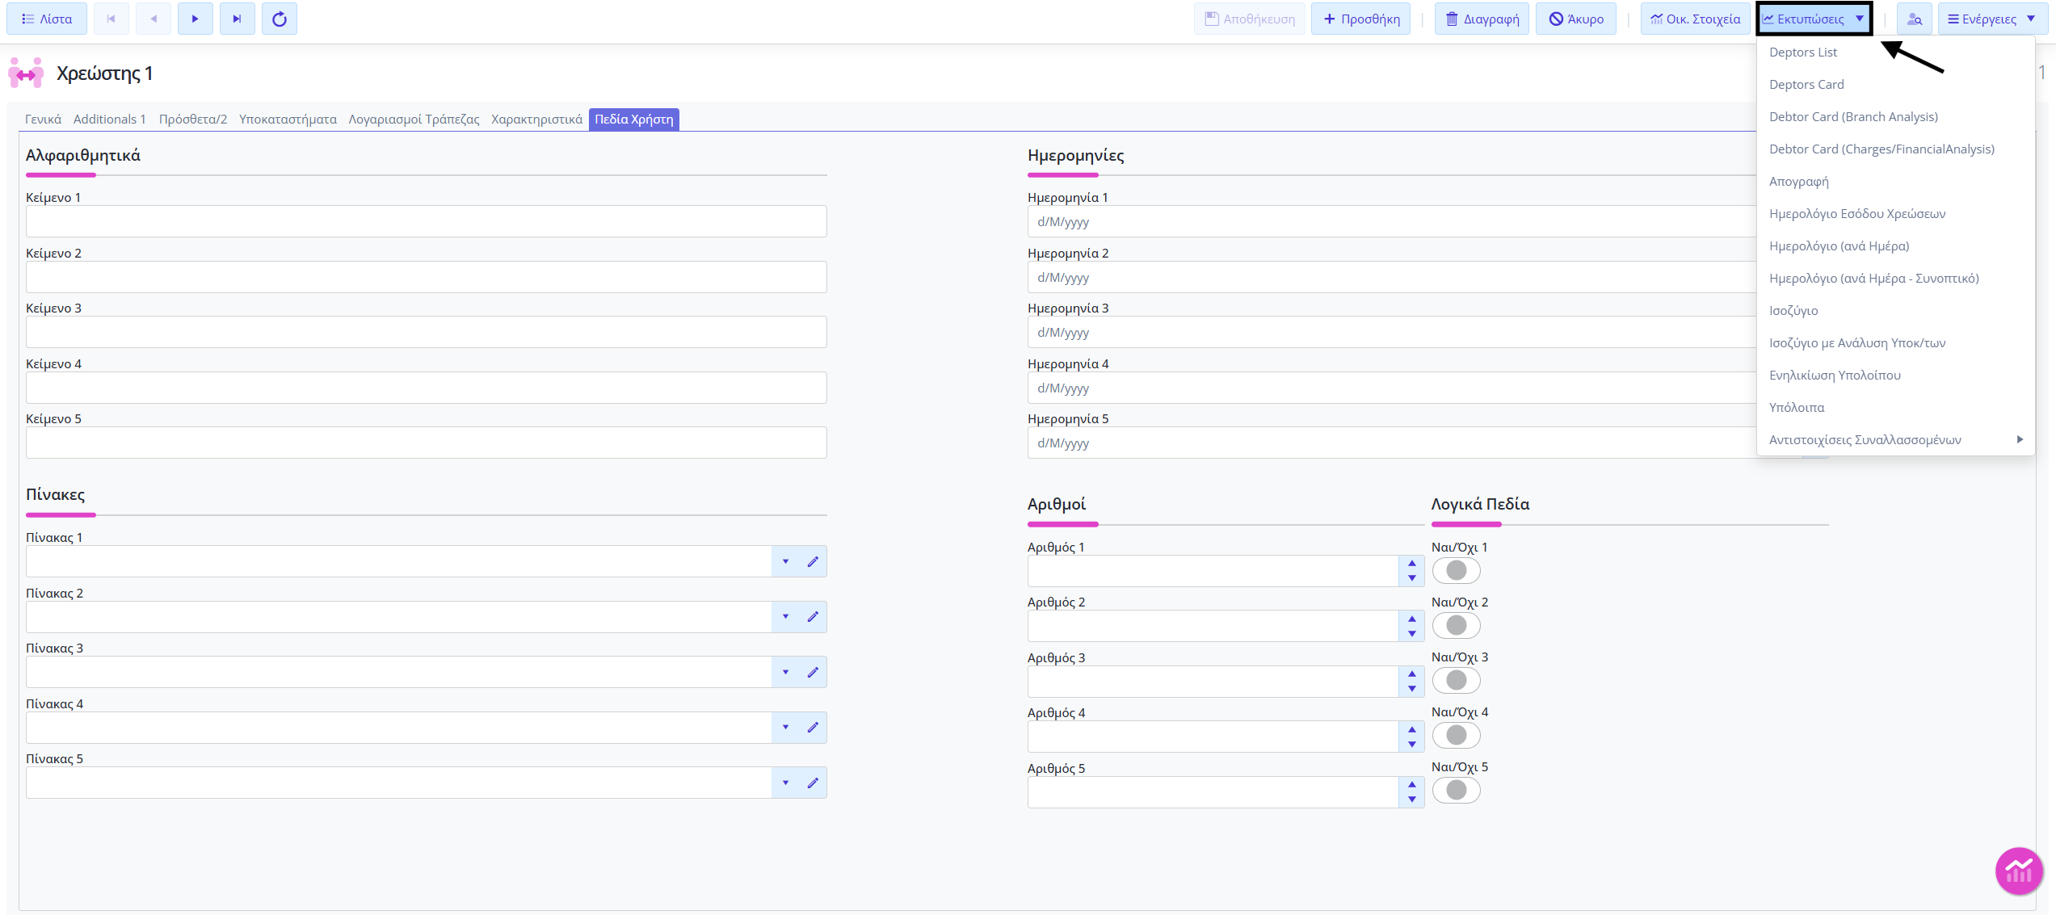Click the Άκυρο cancel button
Viewport: 2056px width, 915px height.
[1576, 19]
